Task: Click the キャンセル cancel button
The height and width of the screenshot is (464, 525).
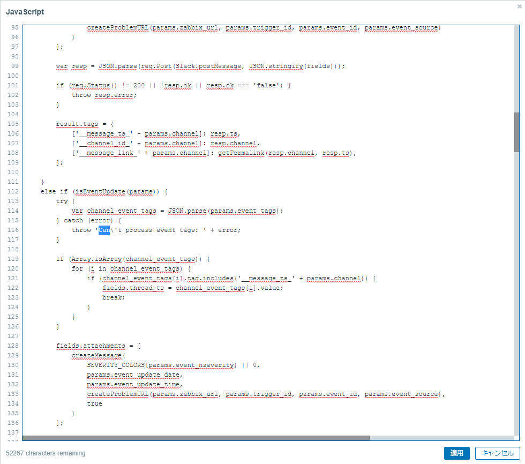Action: (x=497, y=453)
